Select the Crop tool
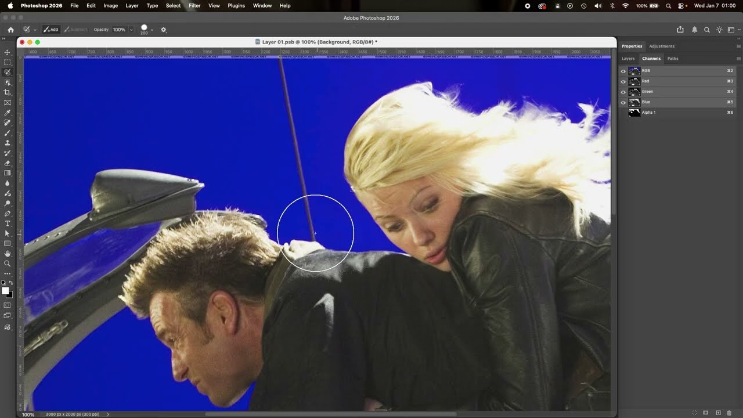 tap(8, 92)
